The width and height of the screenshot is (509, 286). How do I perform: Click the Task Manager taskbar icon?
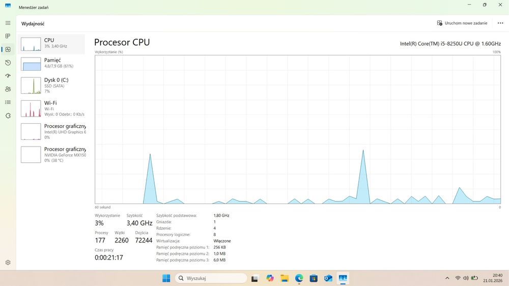343,278
